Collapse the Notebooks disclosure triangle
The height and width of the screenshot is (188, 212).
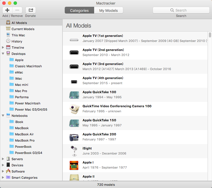3,115
